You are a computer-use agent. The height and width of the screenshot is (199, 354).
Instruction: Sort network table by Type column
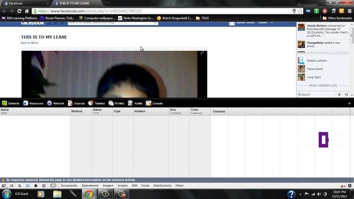(x=123, y=111)
